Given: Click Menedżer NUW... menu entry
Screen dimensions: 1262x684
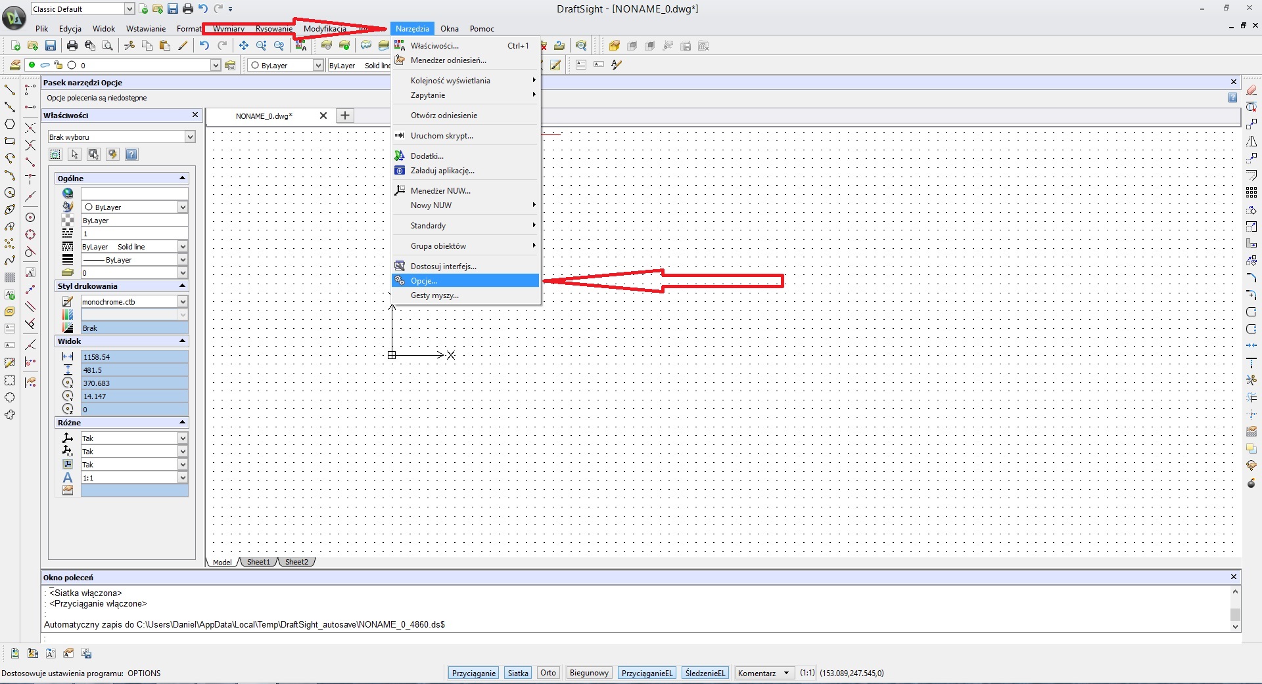Looking at the screenshot, I should click(x=466, y=190).
